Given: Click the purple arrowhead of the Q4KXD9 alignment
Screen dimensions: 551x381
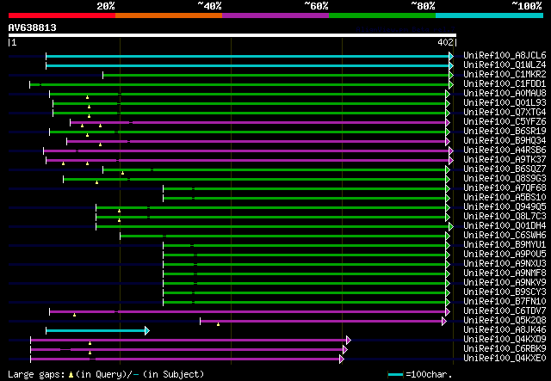Looking at the screenshot, I should pyautogui.click(x=349, y=341).
